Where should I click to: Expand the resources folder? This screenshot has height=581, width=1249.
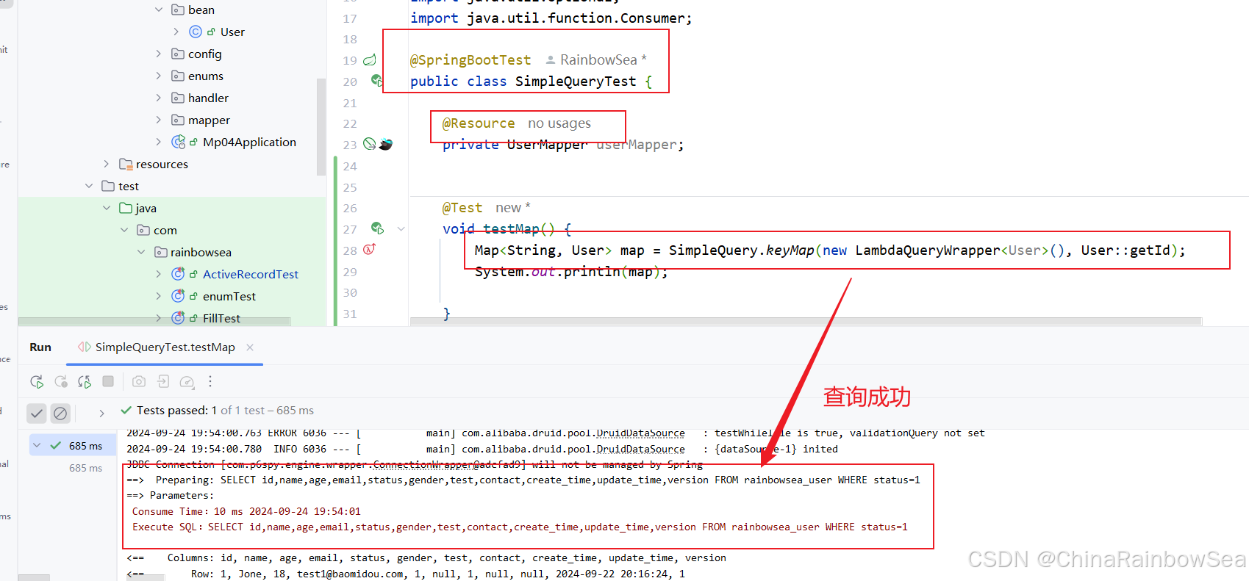point(107,164)
